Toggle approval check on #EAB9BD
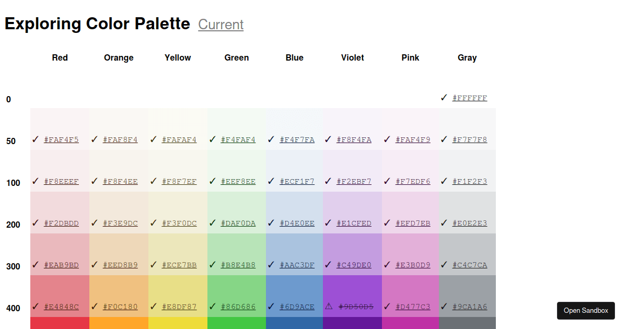Screen dimensions: 627x329 35,265
